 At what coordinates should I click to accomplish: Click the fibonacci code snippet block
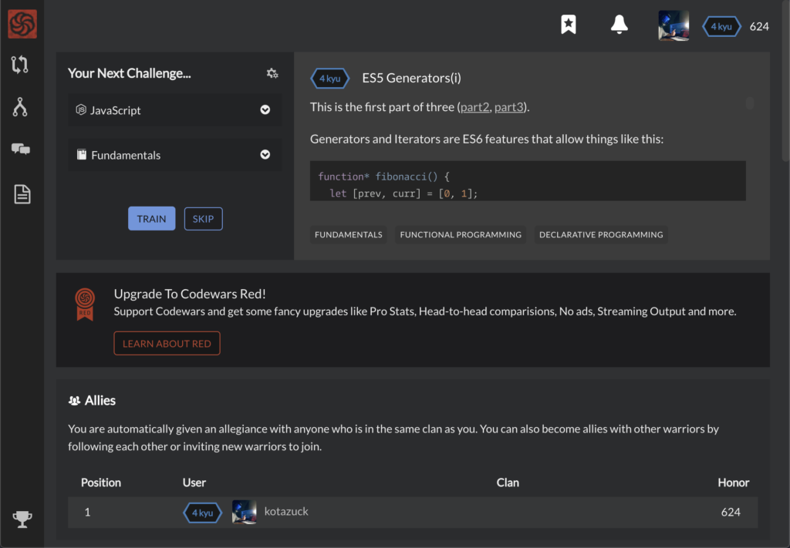pos(528,180)
